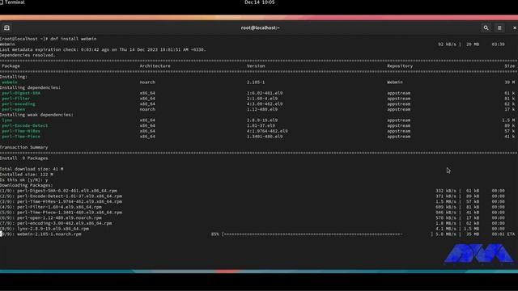Open the Terminal app menu in top bar

[13, 2]
